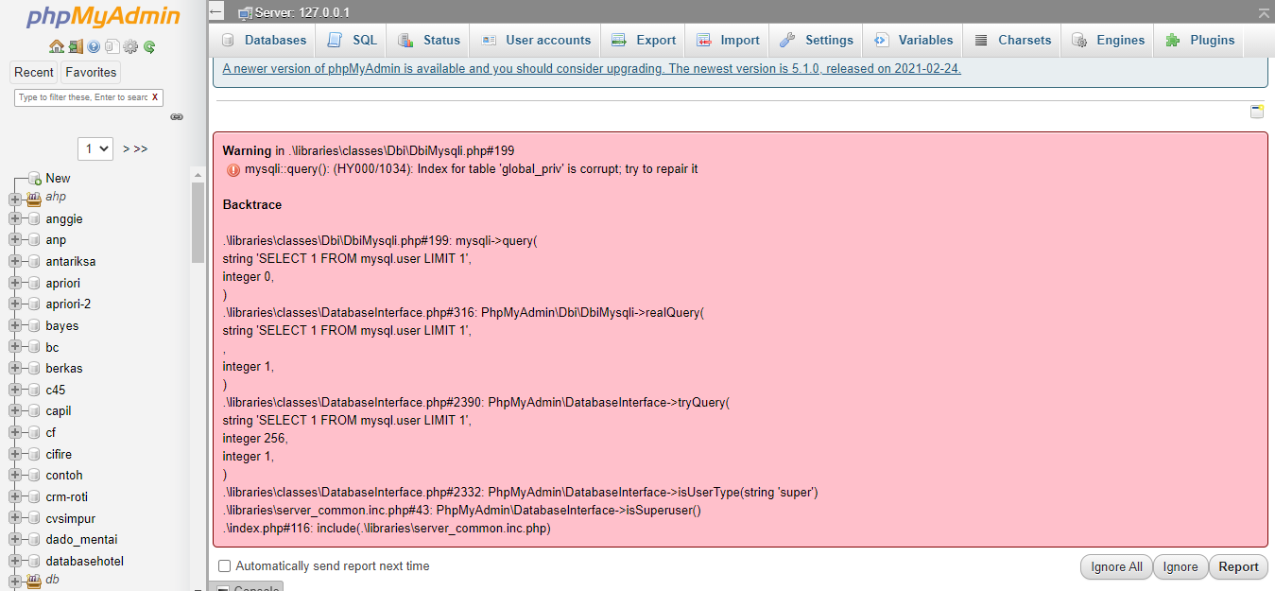Open the newer phpMyAdmin version upgrade link
The height and width of the screenshot is (591, 1275).
tap(590, 68)
